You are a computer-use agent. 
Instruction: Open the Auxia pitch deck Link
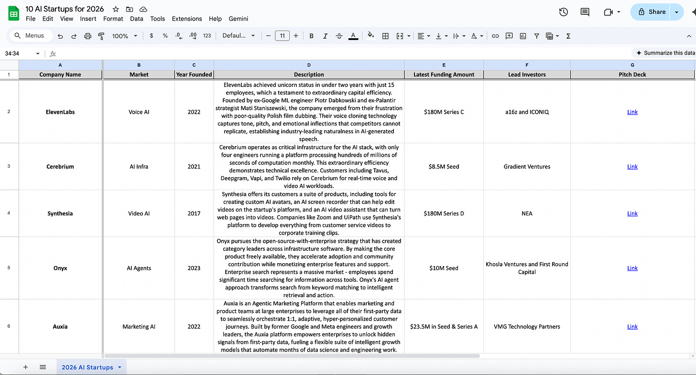coord(632,327)
